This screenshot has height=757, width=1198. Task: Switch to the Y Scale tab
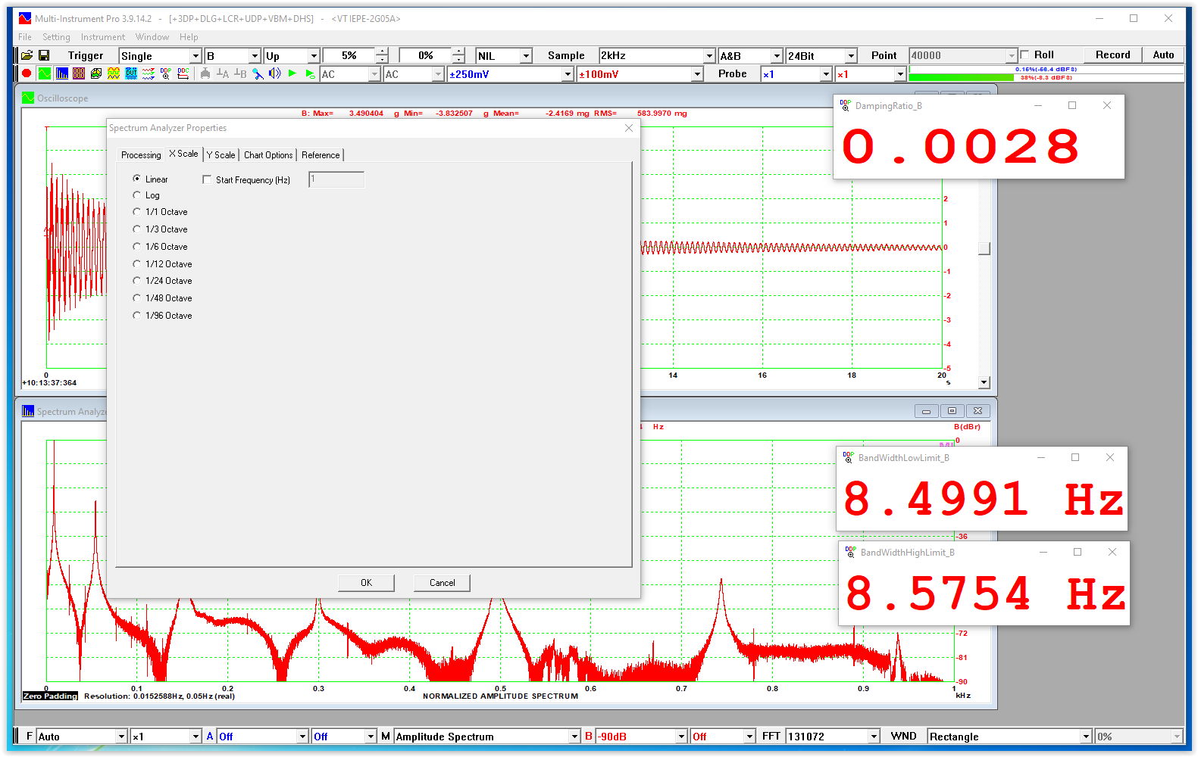pos(221,155)
